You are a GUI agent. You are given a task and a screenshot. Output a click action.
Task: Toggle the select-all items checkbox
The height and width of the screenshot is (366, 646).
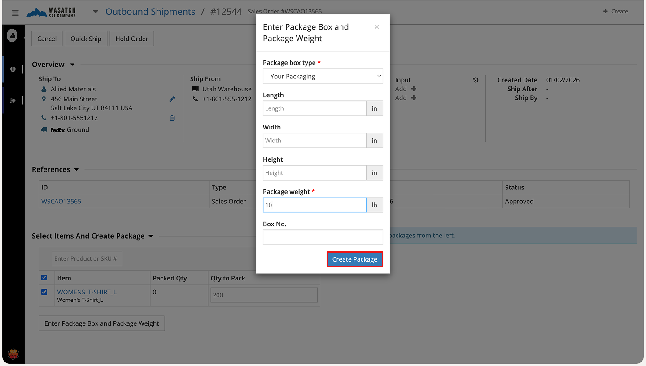tap(44, 278)
